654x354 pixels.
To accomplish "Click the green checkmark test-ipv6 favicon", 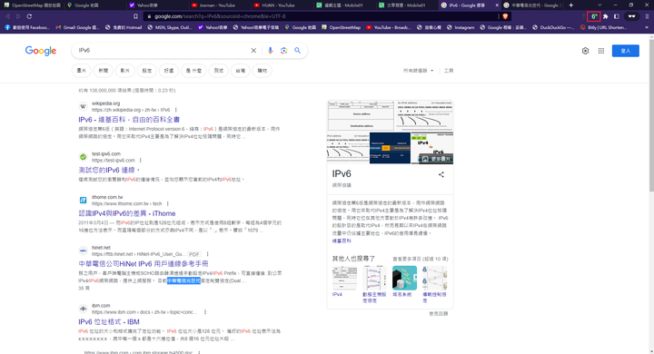I will click(x=83, y=157).
